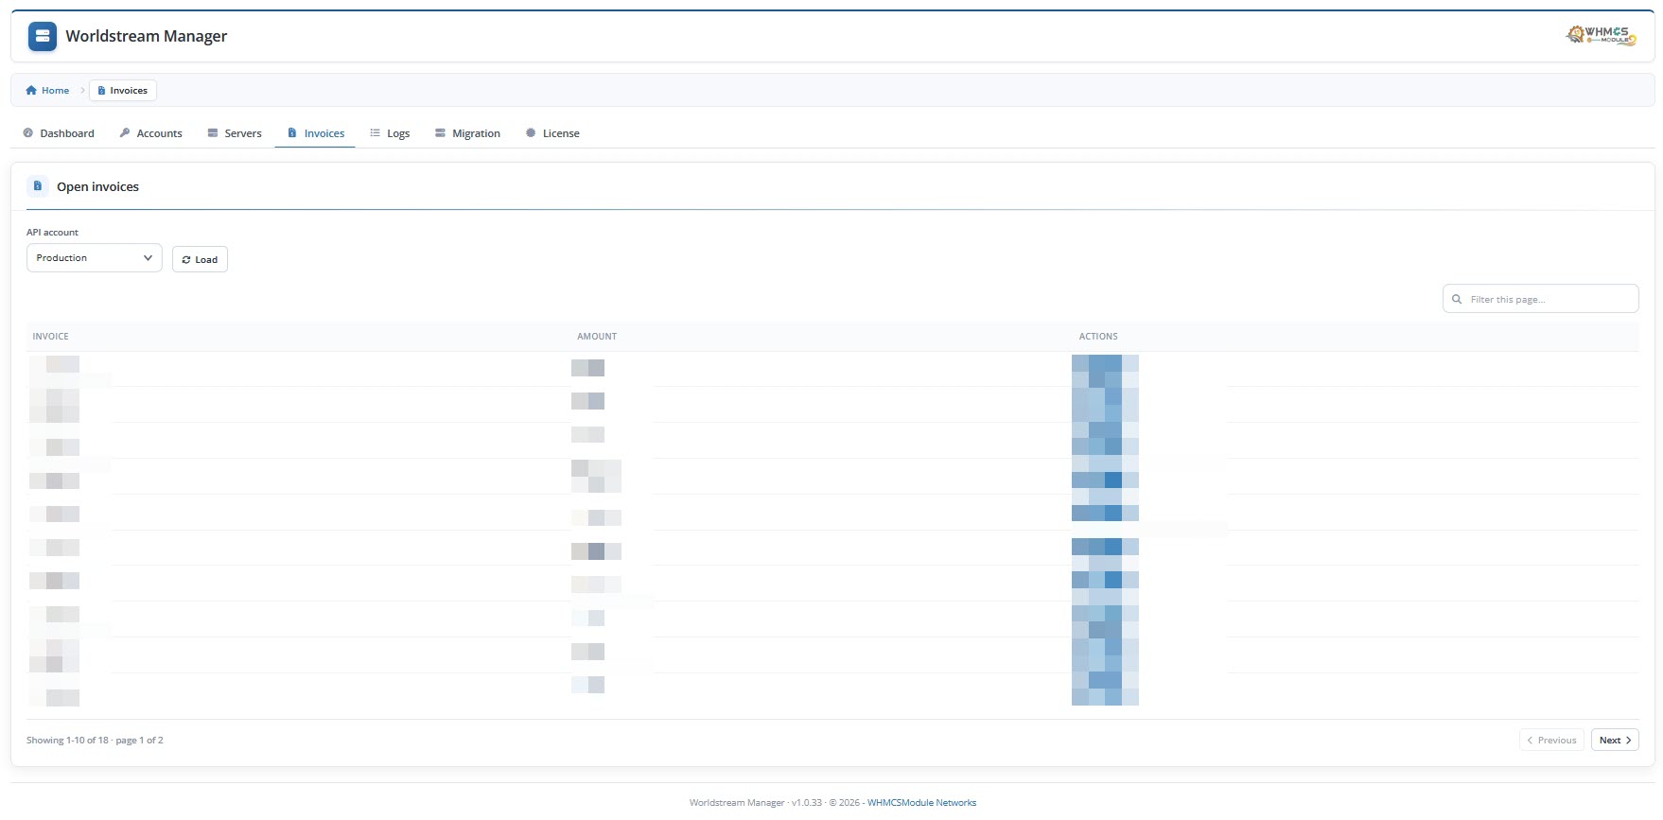Click the Worldstream Manager title text

coord(147,36)
